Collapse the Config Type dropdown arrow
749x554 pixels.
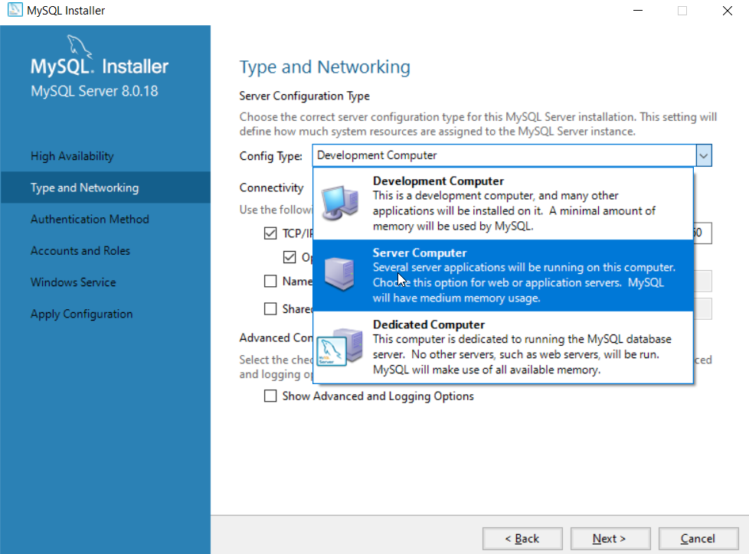click(x=704, y=155)
